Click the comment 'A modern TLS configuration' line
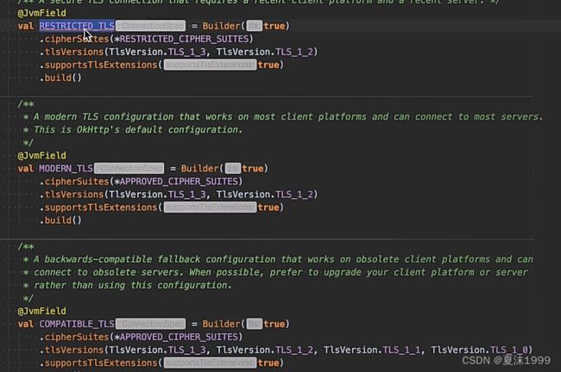The width and height of the screenshot is (561, 372). [x=288, y=117]
